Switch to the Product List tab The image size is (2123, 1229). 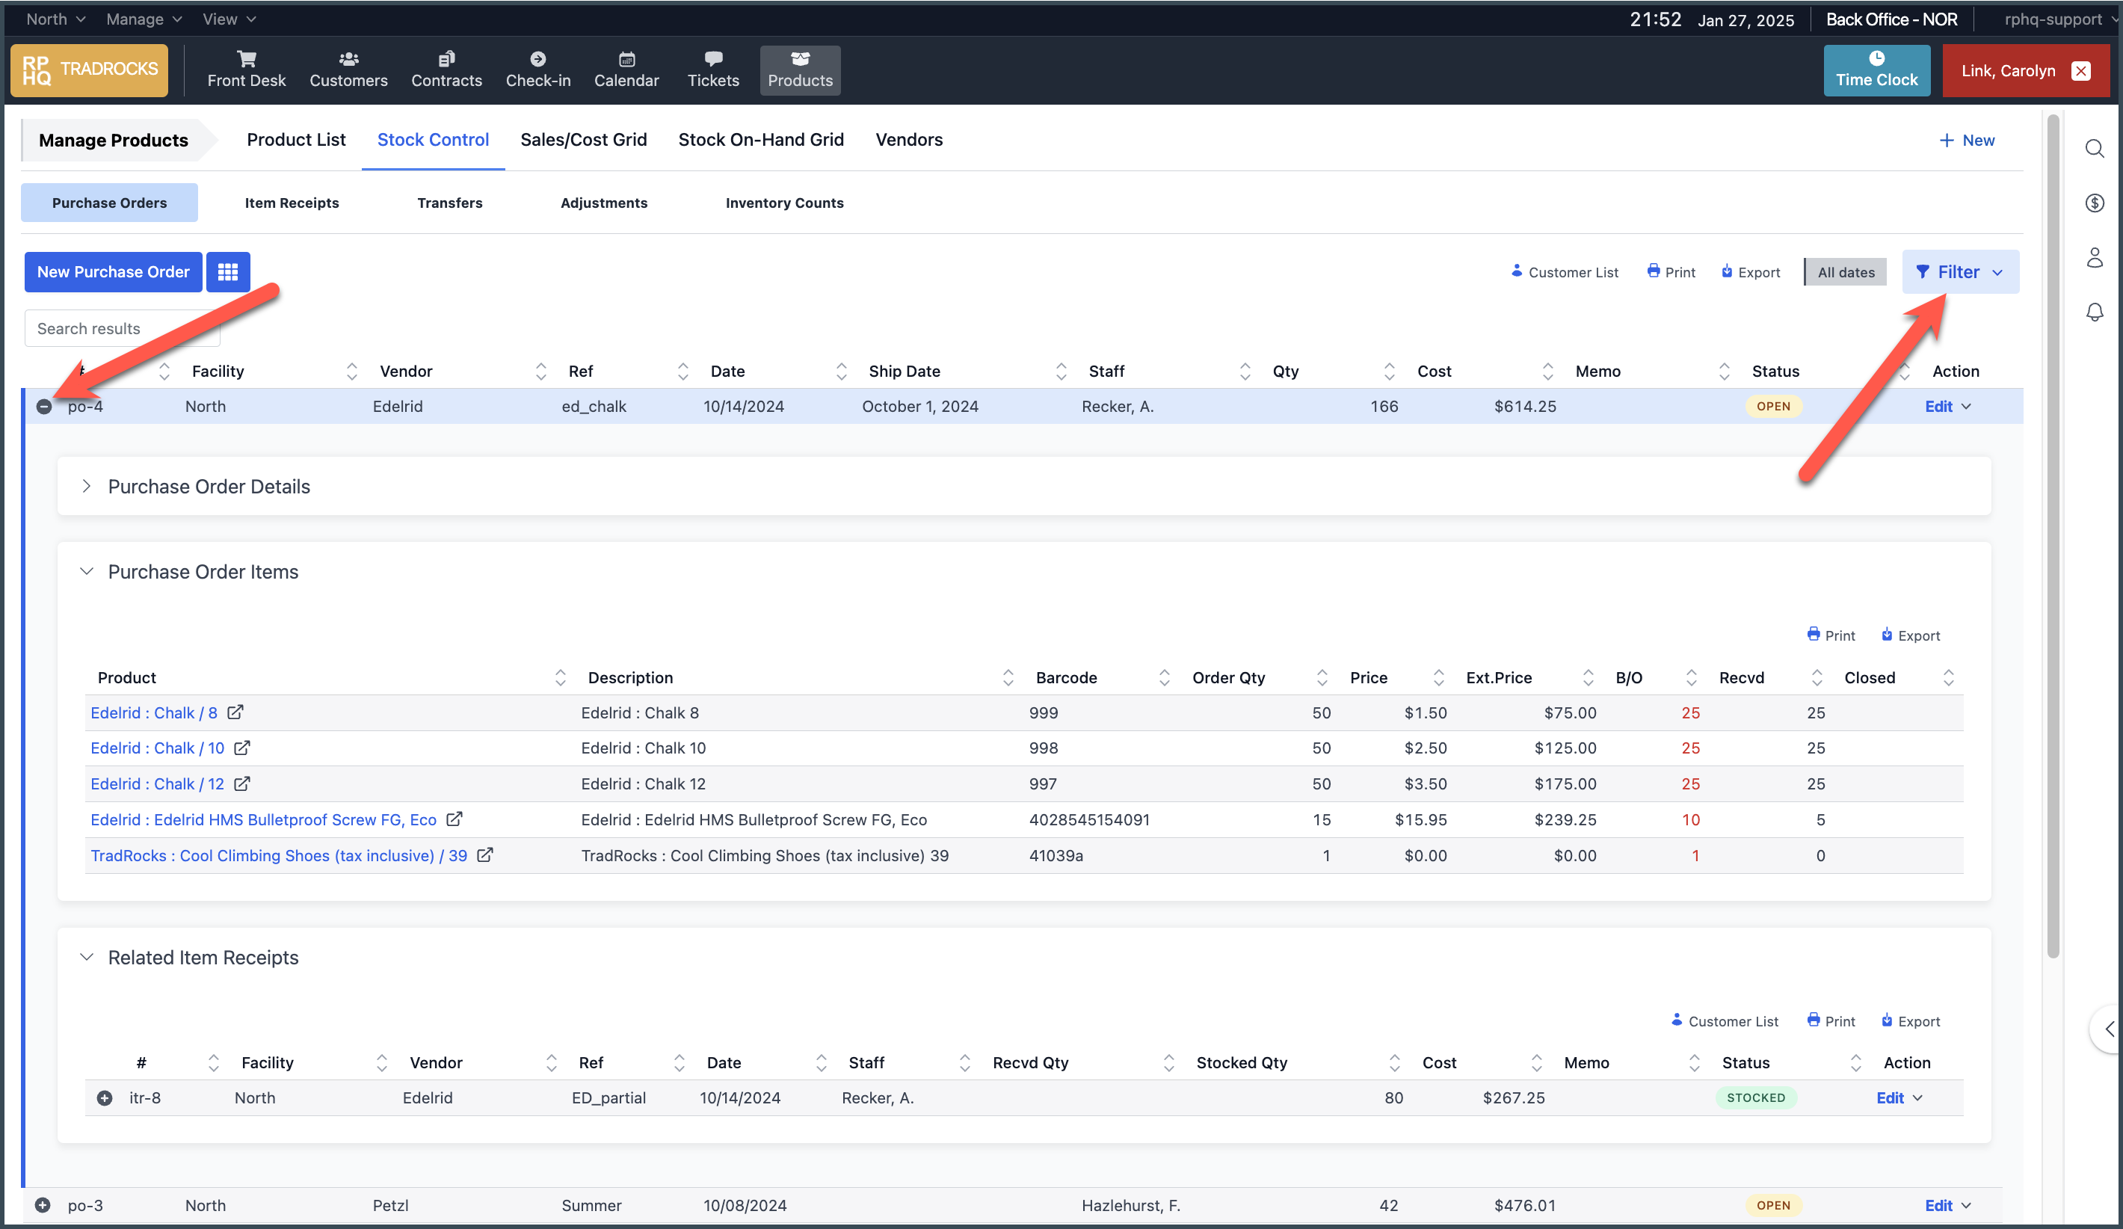tap(296, 140)
